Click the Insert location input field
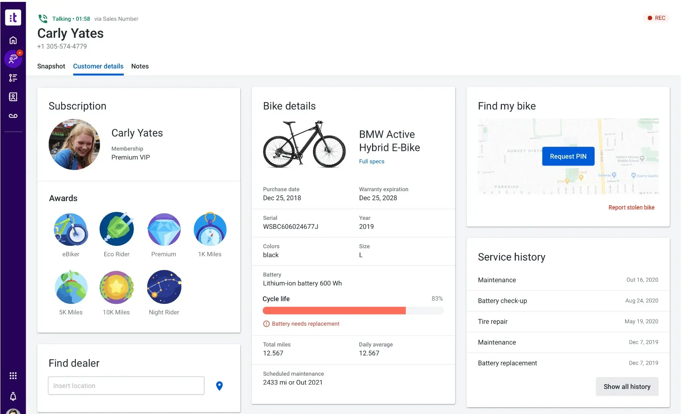The image size is (683, 414). pos(126,386)
